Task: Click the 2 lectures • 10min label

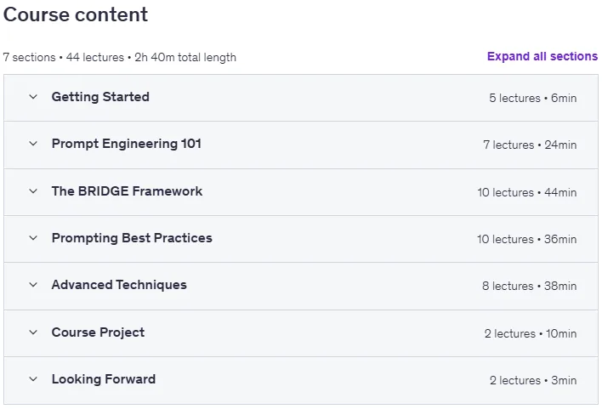Action: pos(531,333)
